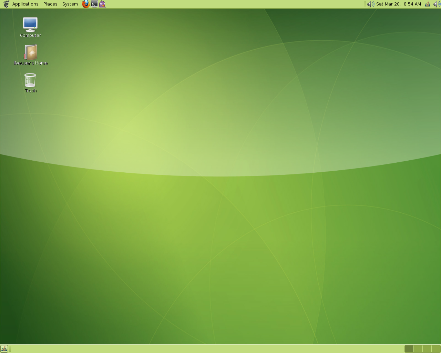Image resolution: width=441 pixels, height=353 pixels.
Task: Open the Terminal launcher in the top panel
Action: tap(94, 4)
